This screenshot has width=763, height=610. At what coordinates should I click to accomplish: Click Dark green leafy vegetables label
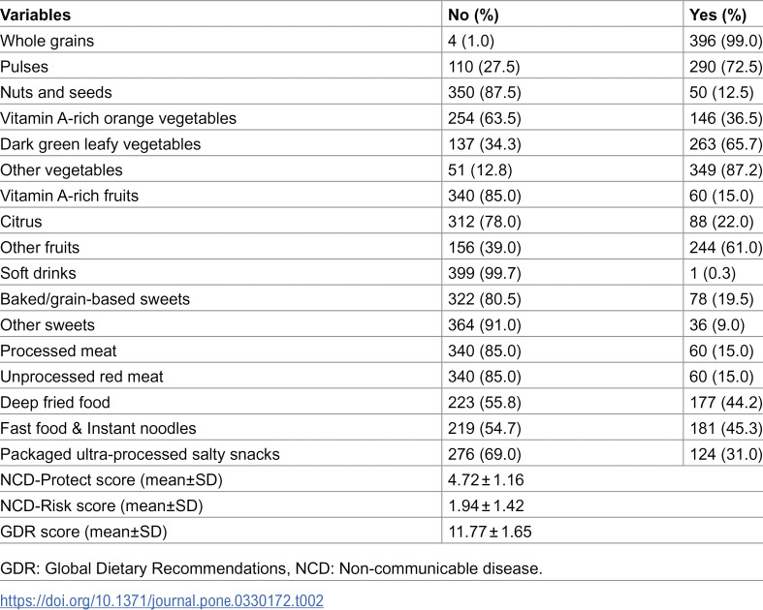click(101, 144)
